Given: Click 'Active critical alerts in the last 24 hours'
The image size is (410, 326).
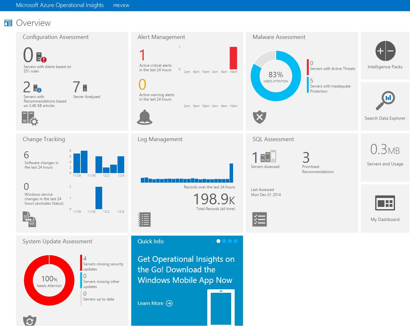Looking at the screenshot, I should coord(155,68).
